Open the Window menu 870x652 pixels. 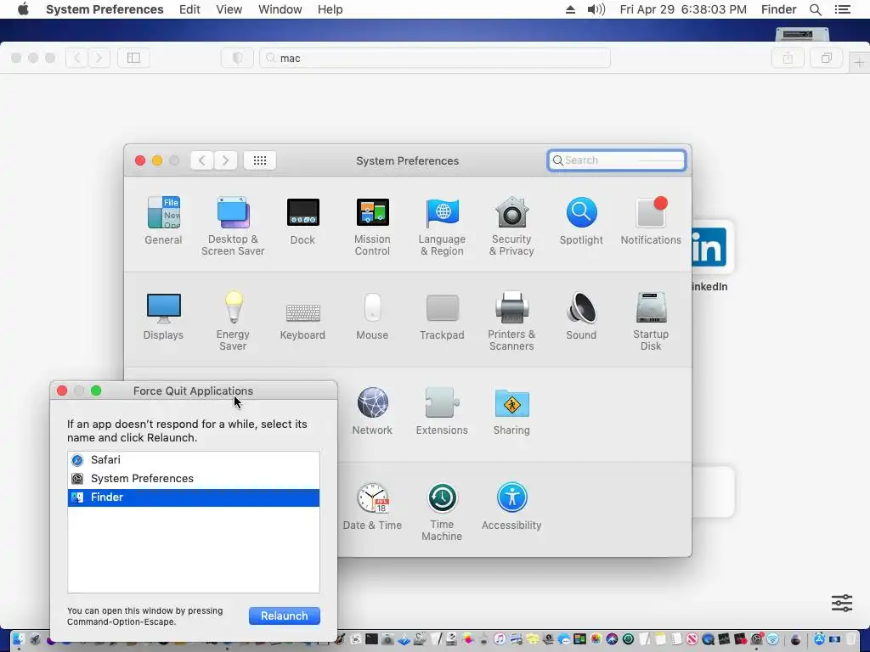pyautogui.click(x=280, y=9)
